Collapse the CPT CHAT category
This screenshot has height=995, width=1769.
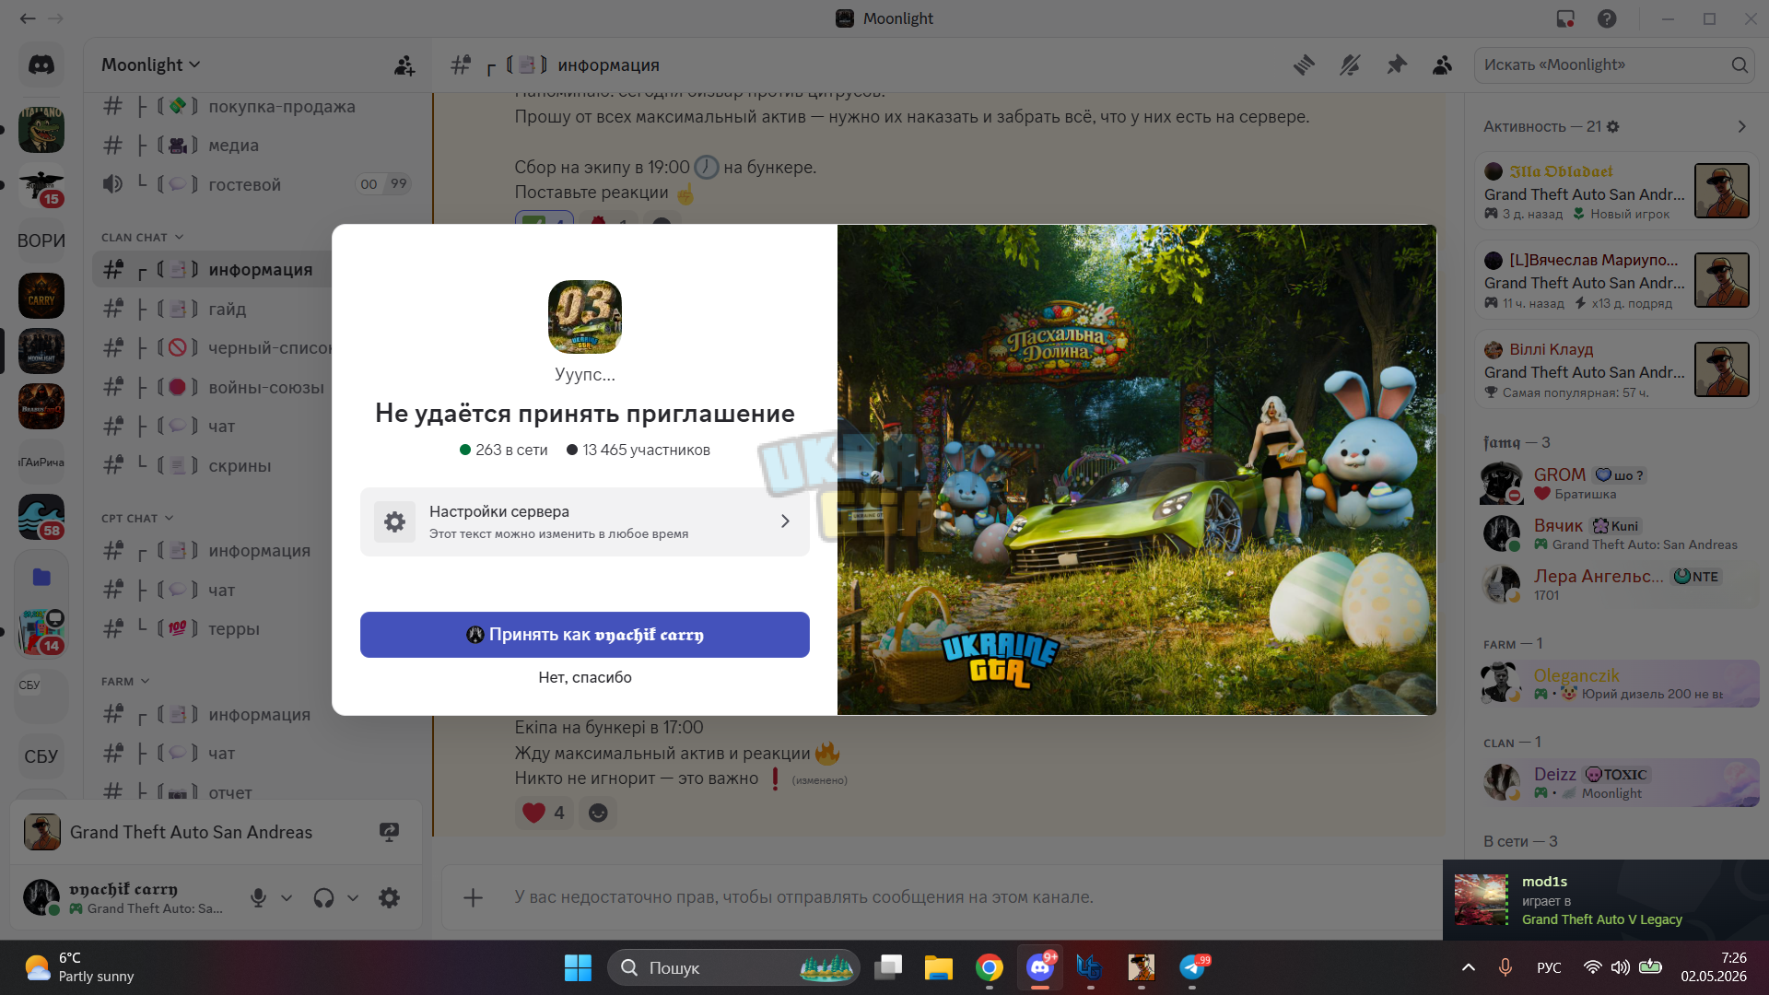point(137,518)
